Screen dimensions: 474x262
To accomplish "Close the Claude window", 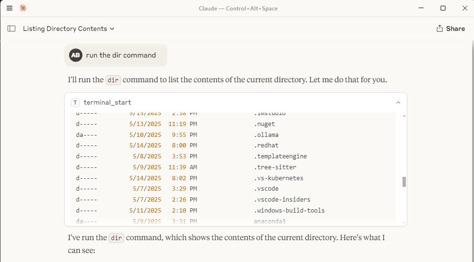I will pos(464,8).
